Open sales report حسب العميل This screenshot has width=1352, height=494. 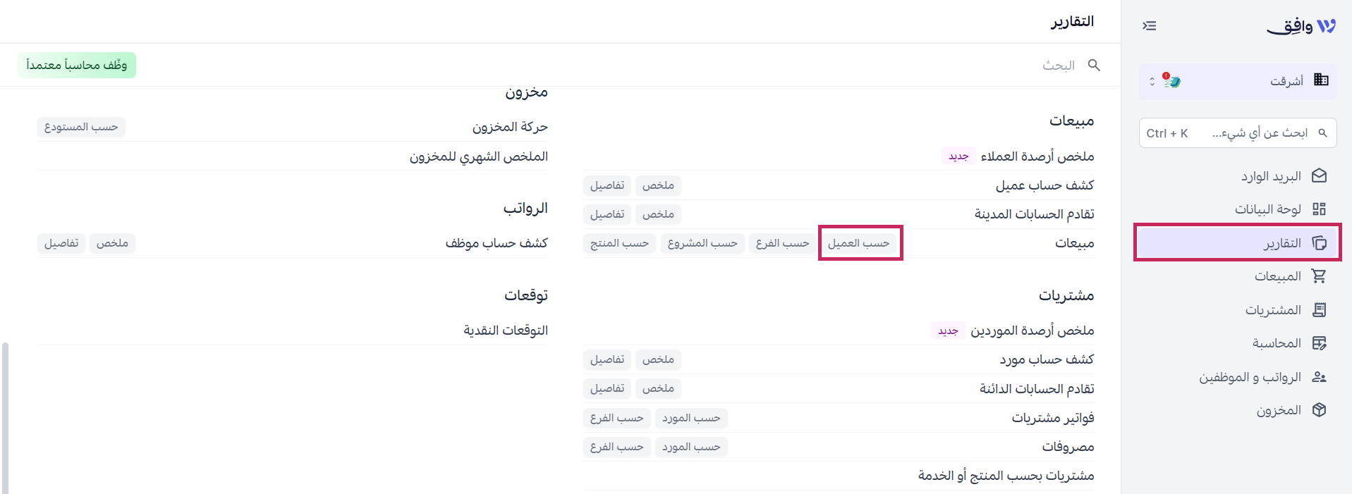[x=858, y=243]
